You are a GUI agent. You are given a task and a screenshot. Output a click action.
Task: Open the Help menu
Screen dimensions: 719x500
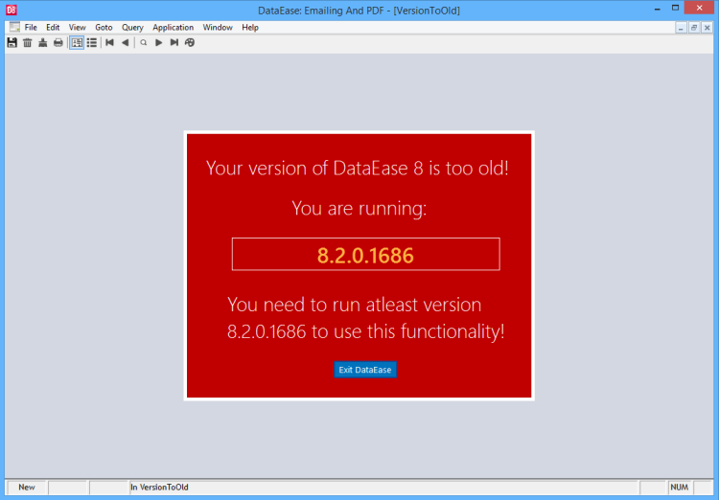(250, 28)
